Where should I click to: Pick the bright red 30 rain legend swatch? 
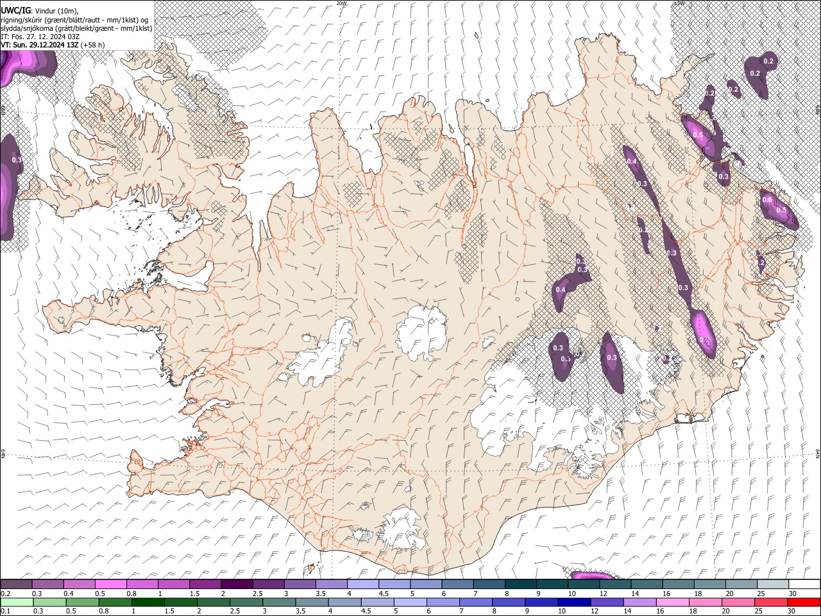tap(804, 602)
